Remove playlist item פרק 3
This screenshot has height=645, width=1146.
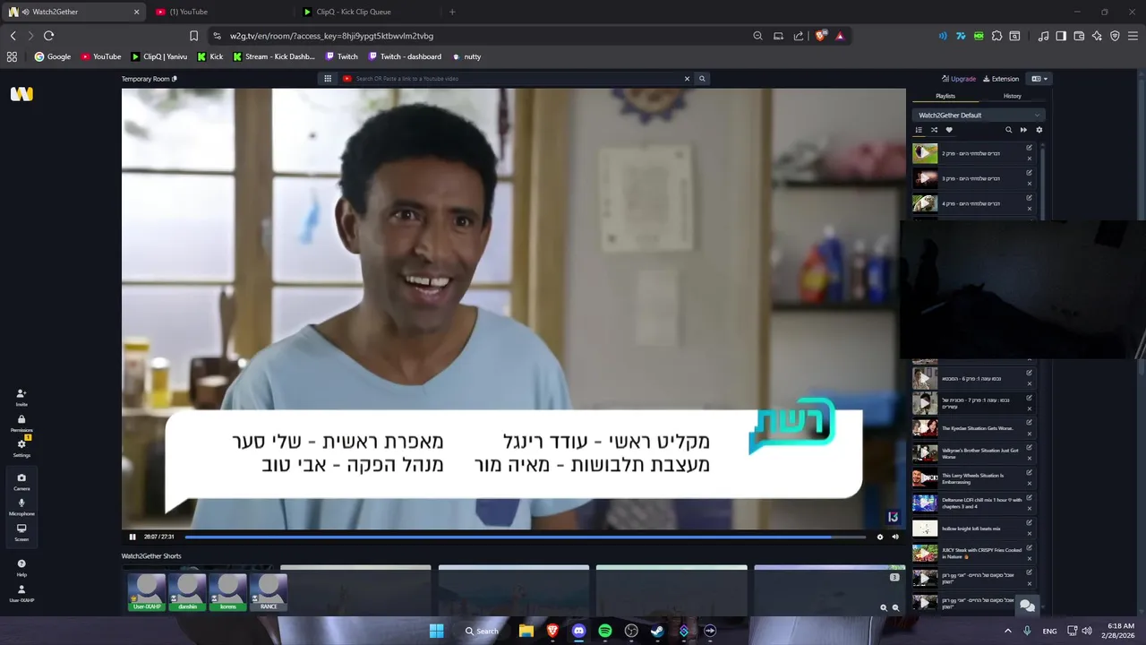(1029, 184)
